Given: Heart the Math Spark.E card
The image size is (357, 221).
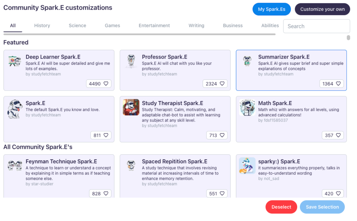Looking at the screenshot, I should (x=338, y=135).
